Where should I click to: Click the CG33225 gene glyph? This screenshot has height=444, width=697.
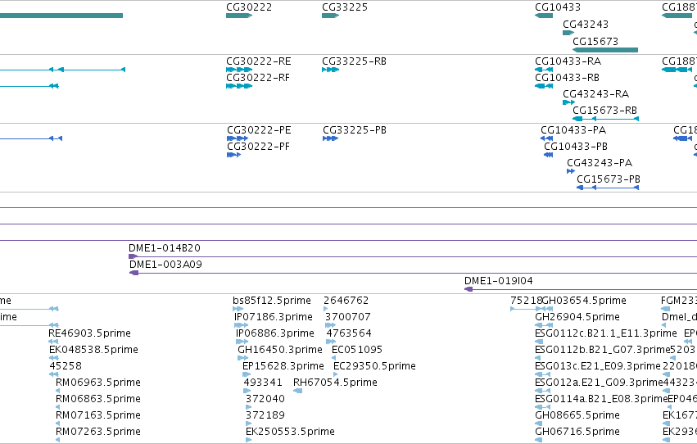pos(330,16)
